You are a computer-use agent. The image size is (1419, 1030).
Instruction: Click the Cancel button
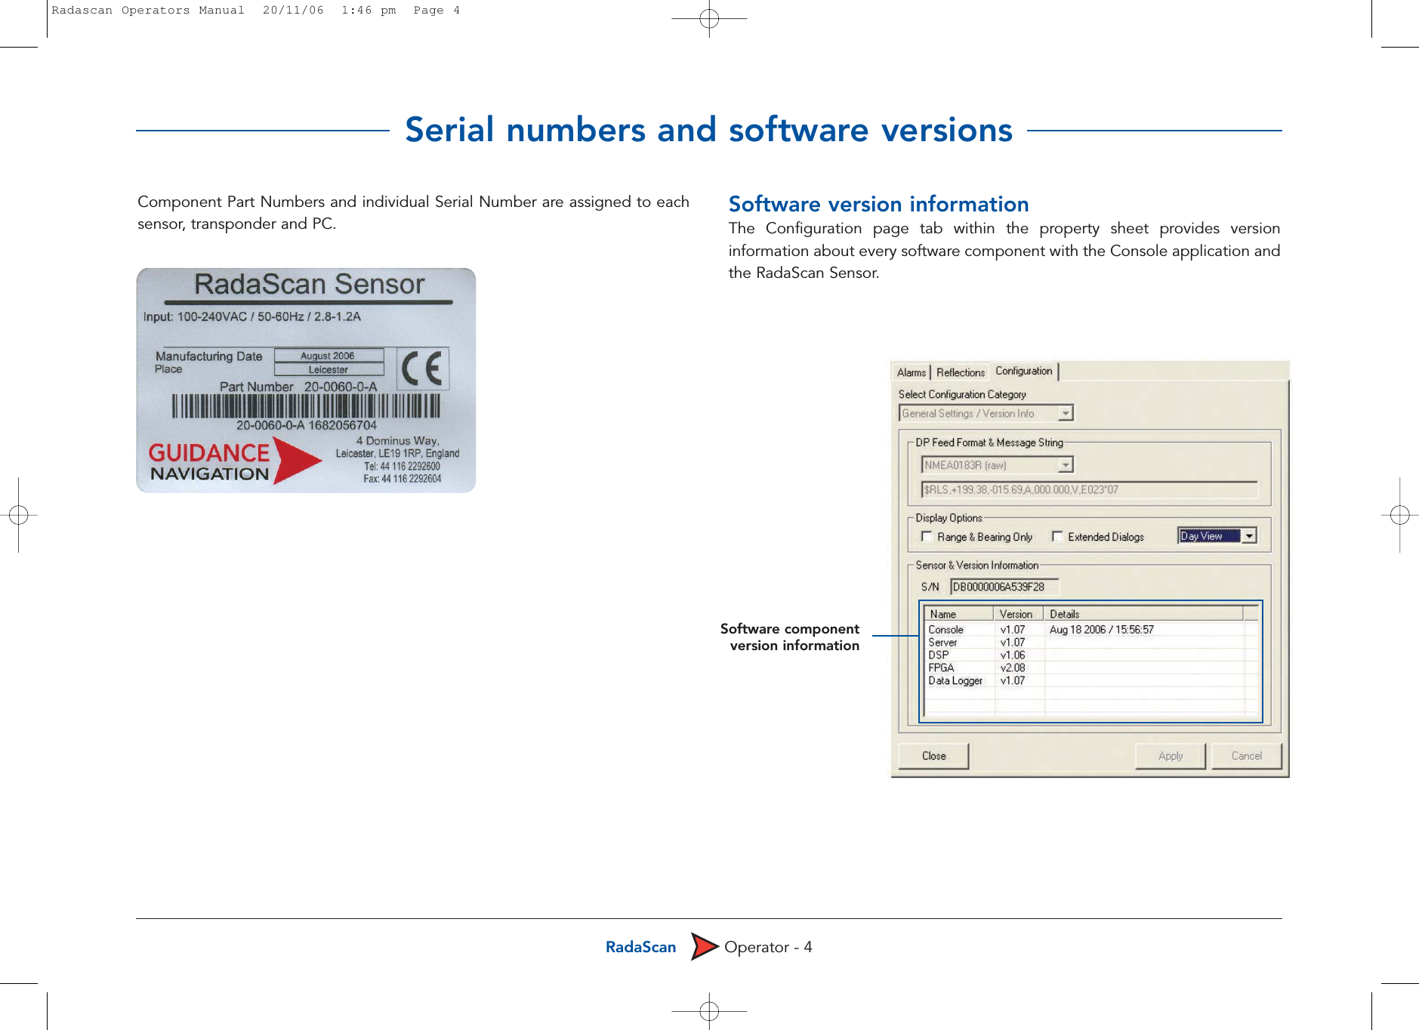(1246, 756)
